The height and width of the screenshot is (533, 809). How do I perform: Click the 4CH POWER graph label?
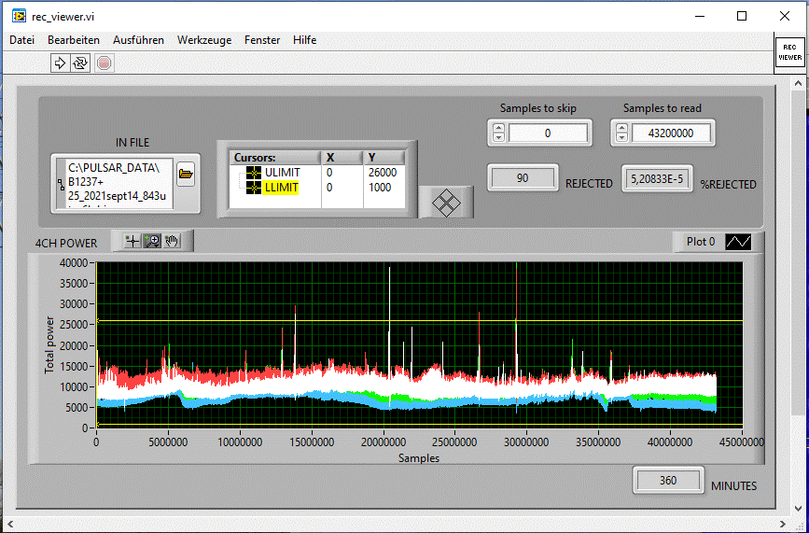[x=66, y=243]
